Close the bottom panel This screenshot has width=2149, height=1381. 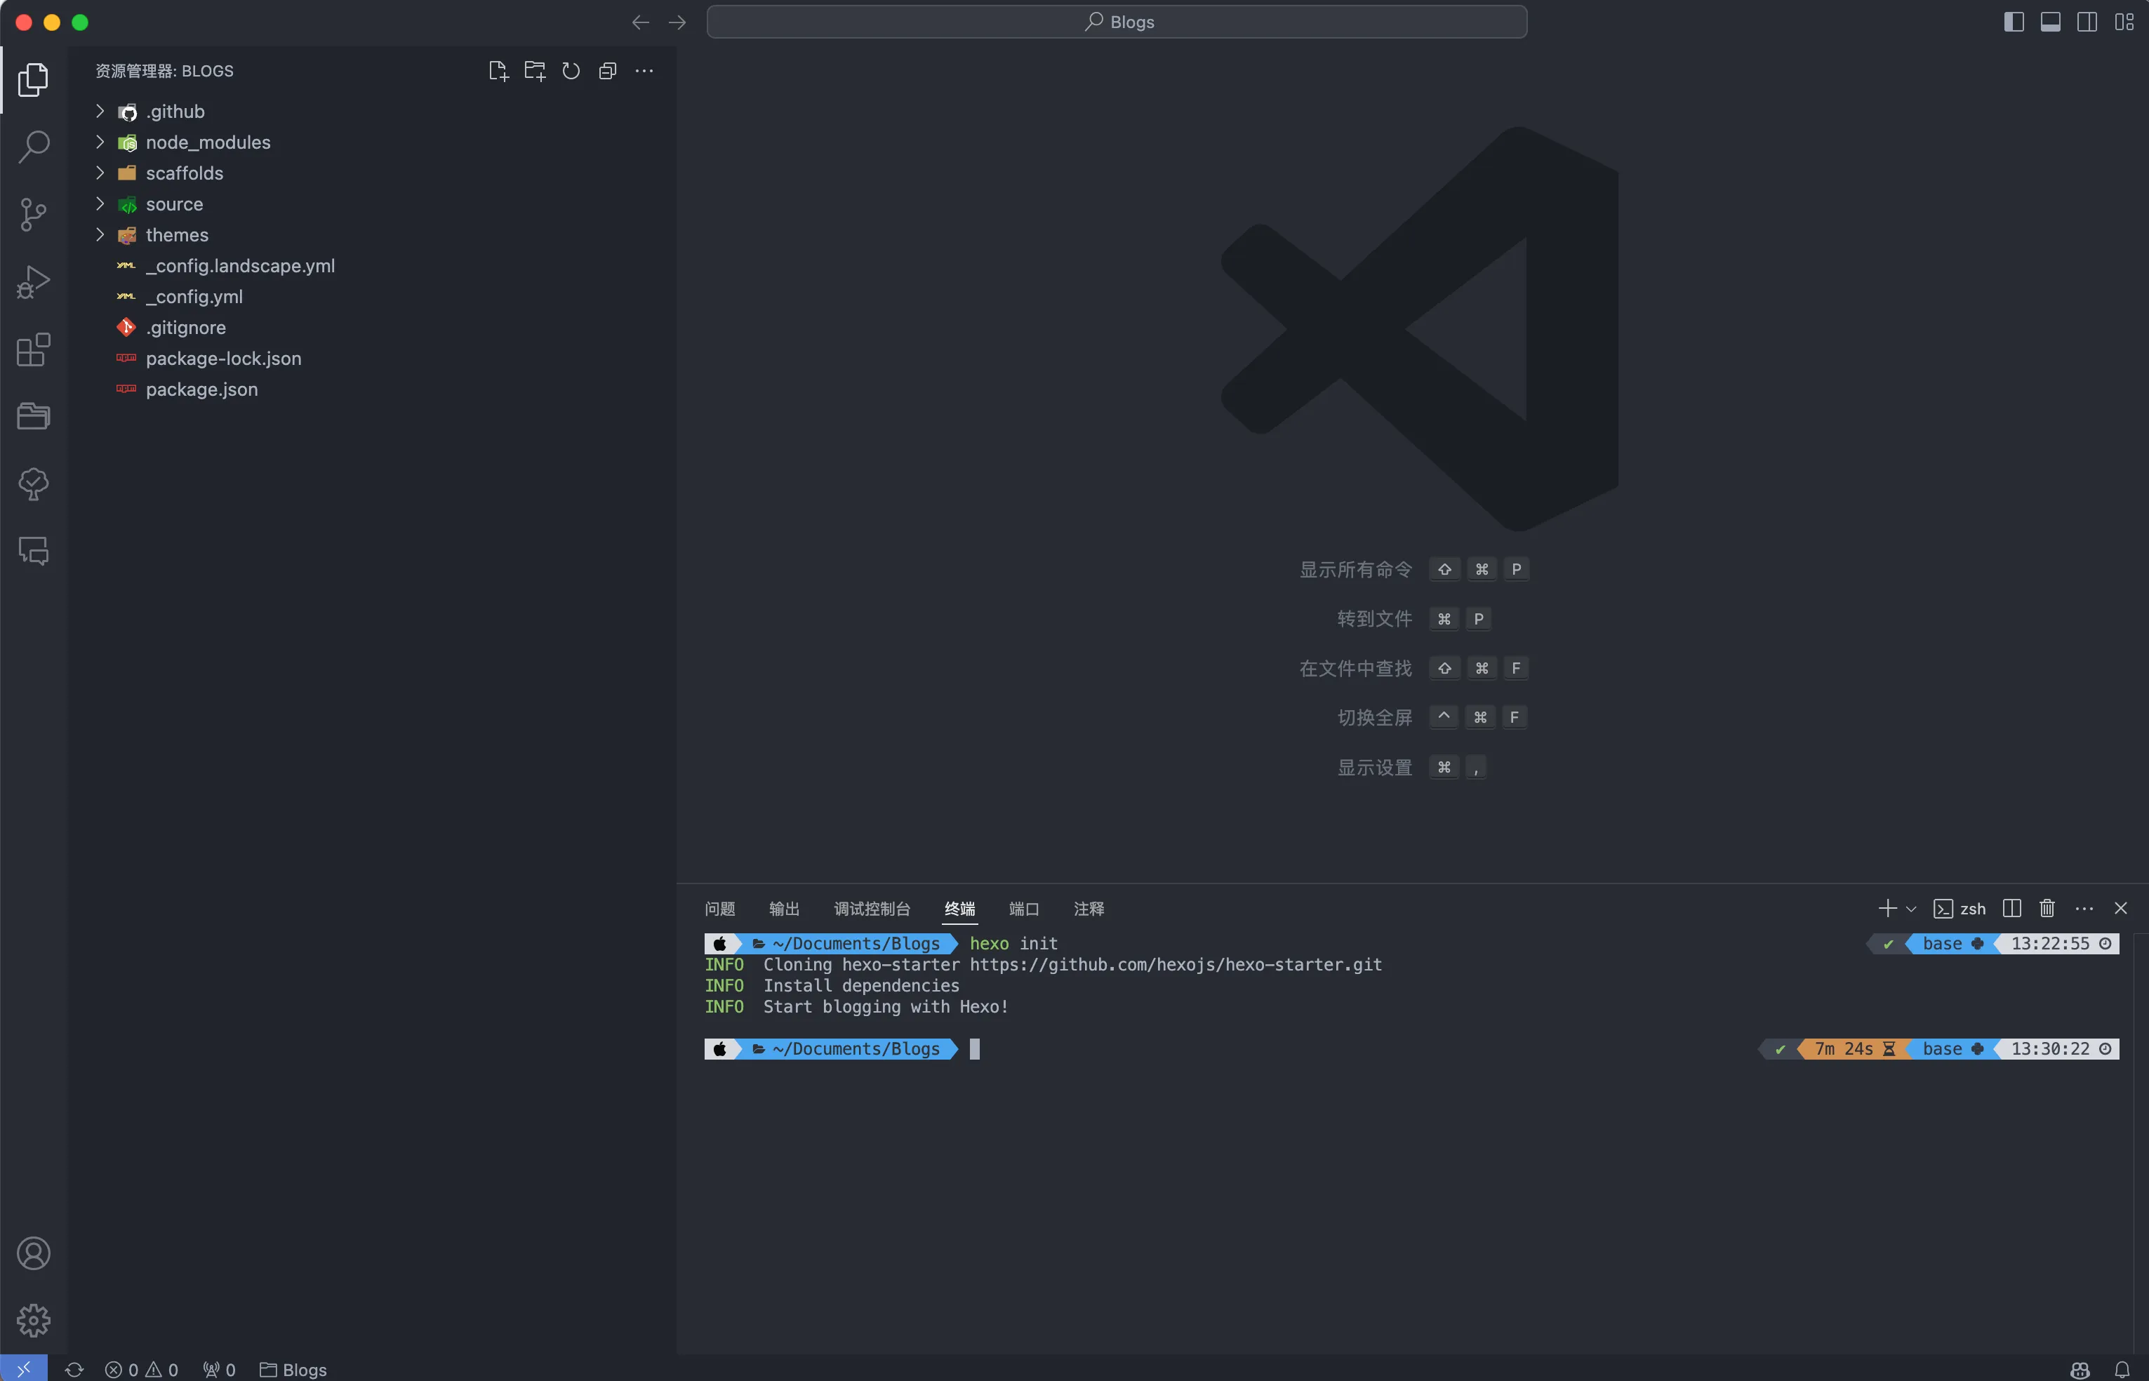pyautogui.click(x=2120, y=909)
